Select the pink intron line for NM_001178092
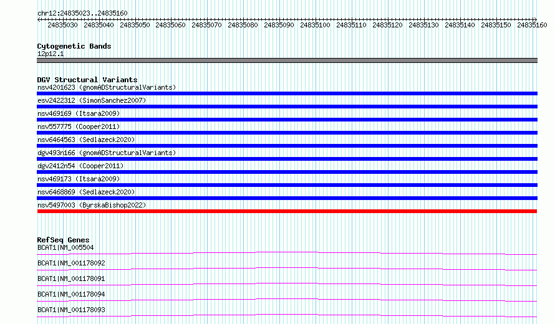Image resolution: width=555 pixels, height=324 pixels. (287, 269)
